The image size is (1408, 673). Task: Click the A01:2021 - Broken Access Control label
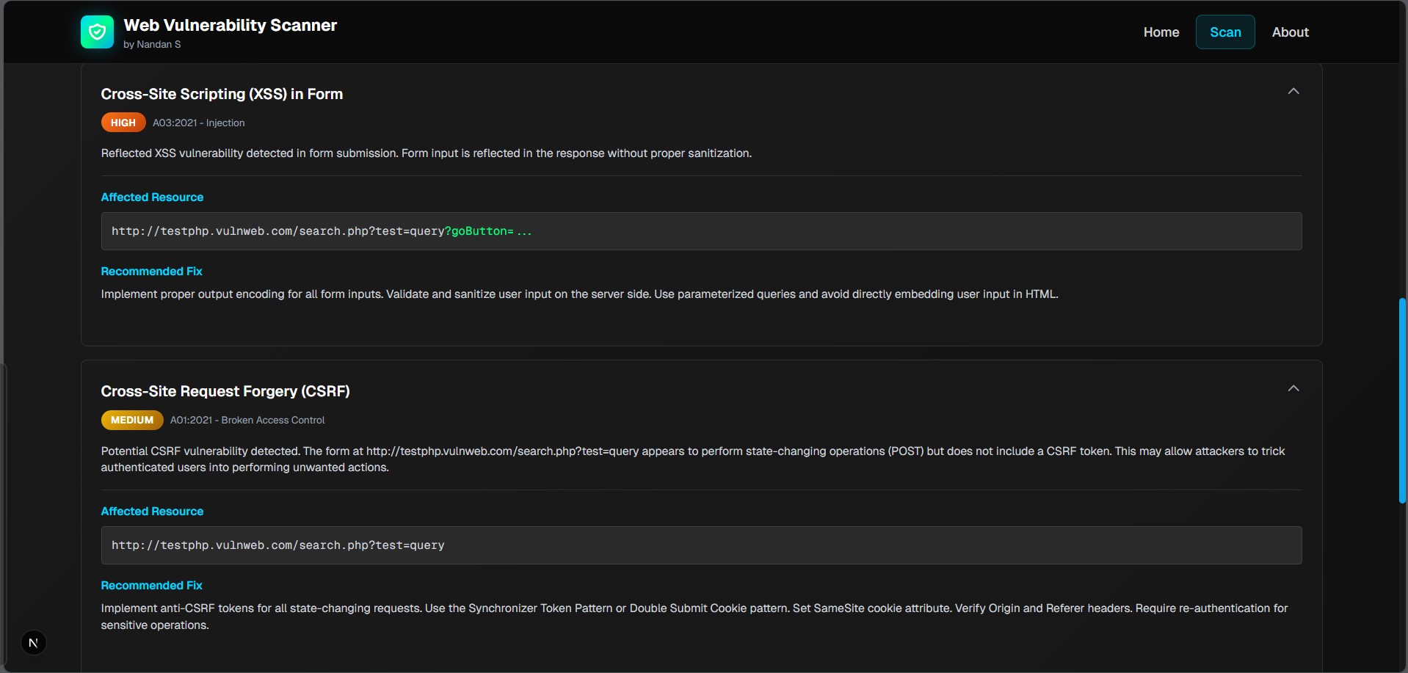click(x=247, y=420)
